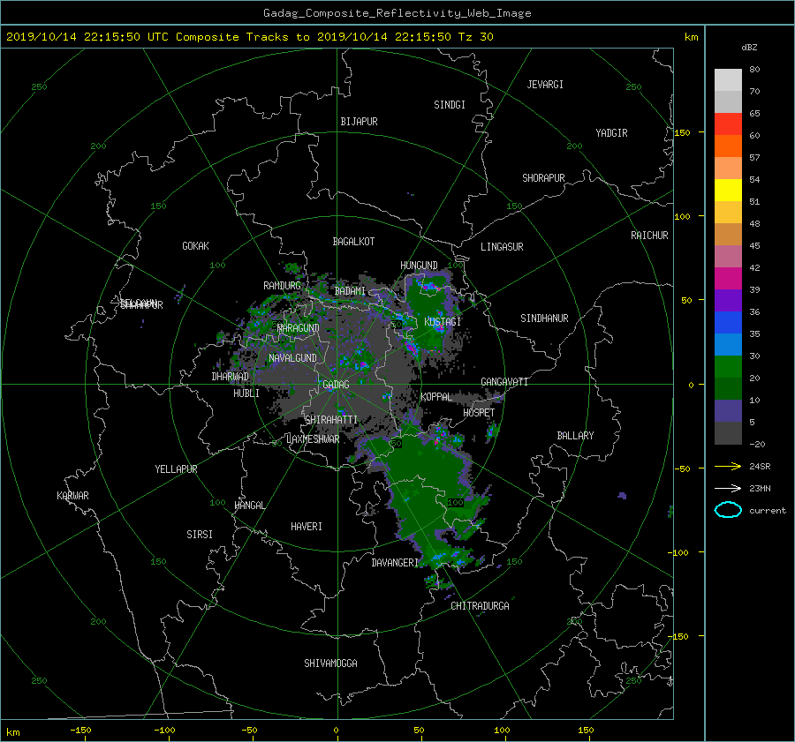This screenshot has width=795, height=742.
Task: Click the light gray 70-80 dBZ swatch
Action: click(728, 79)
